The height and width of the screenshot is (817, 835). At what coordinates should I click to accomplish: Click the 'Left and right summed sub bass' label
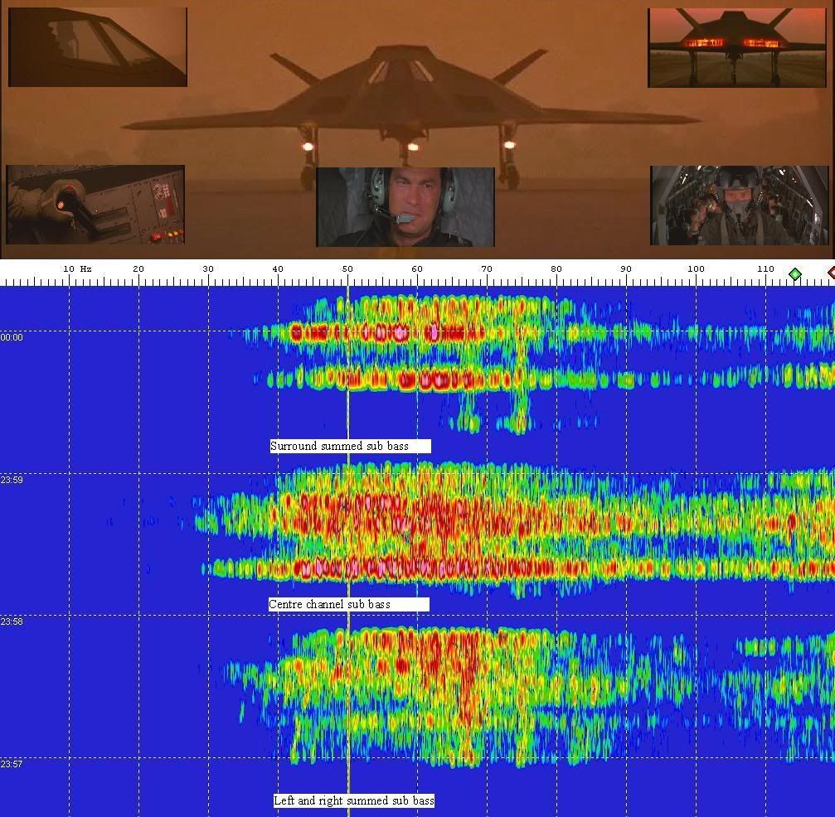354,800
